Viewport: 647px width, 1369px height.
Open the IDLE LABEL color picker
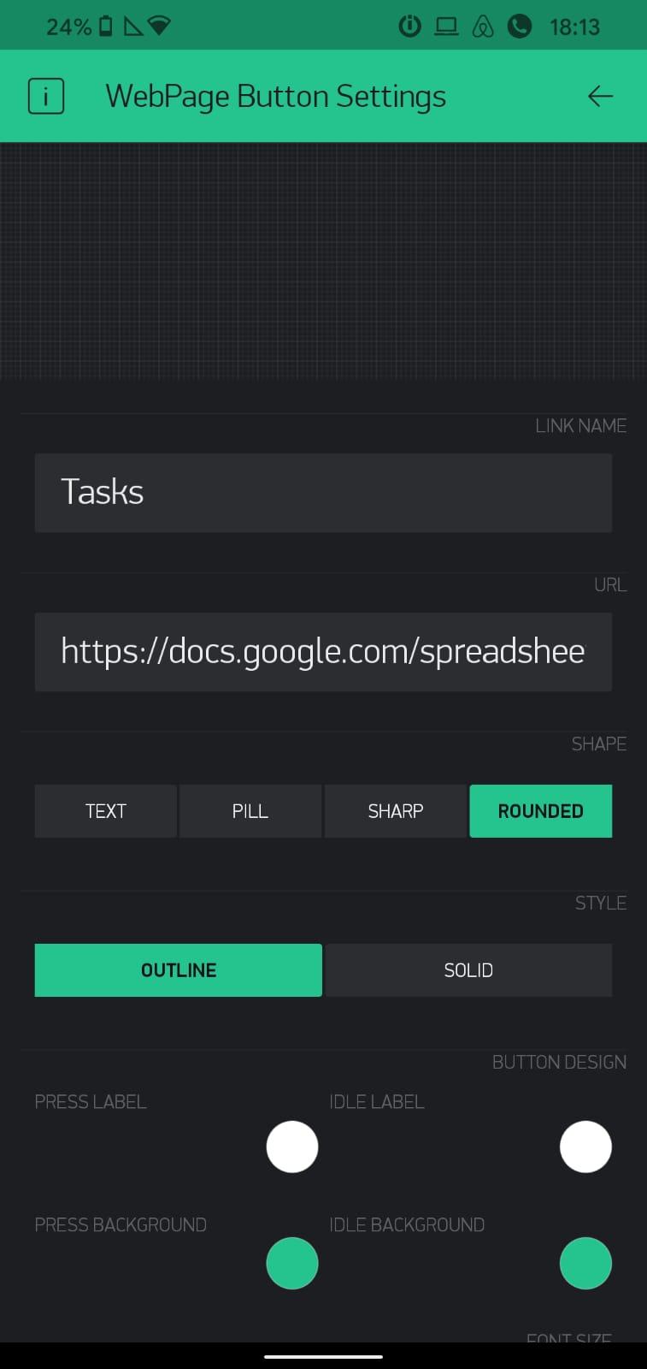click(x=585, y=1146)
